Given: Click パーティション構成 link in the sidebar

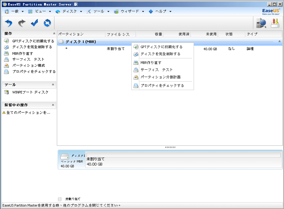Looking at the screenshot, I should pyautogui.click(x=28, y=65).
